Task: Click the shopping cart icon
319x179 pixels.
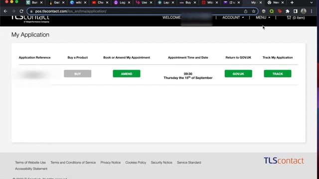Action: coord(289,18)
